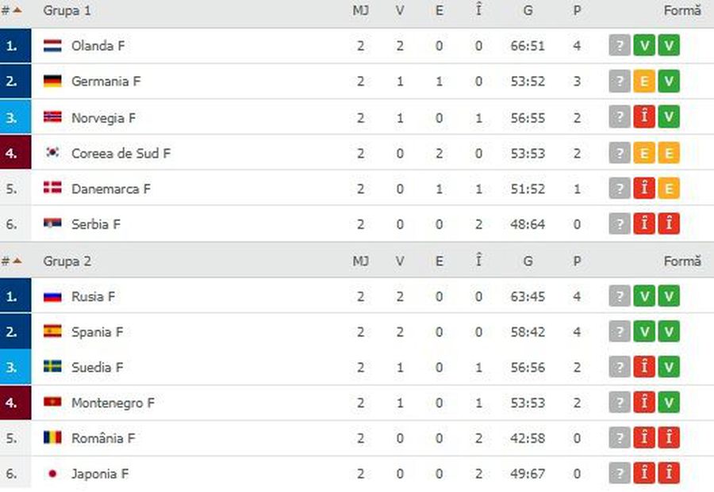
Task: Open the Montenegro F team page
Action: point(113,403)
